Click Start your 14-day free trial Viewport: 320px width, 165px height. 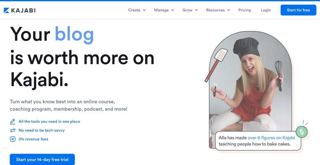pyautogui.click(x=42, y=160)
